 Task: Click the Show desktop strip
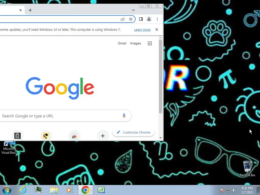(258, 190)
